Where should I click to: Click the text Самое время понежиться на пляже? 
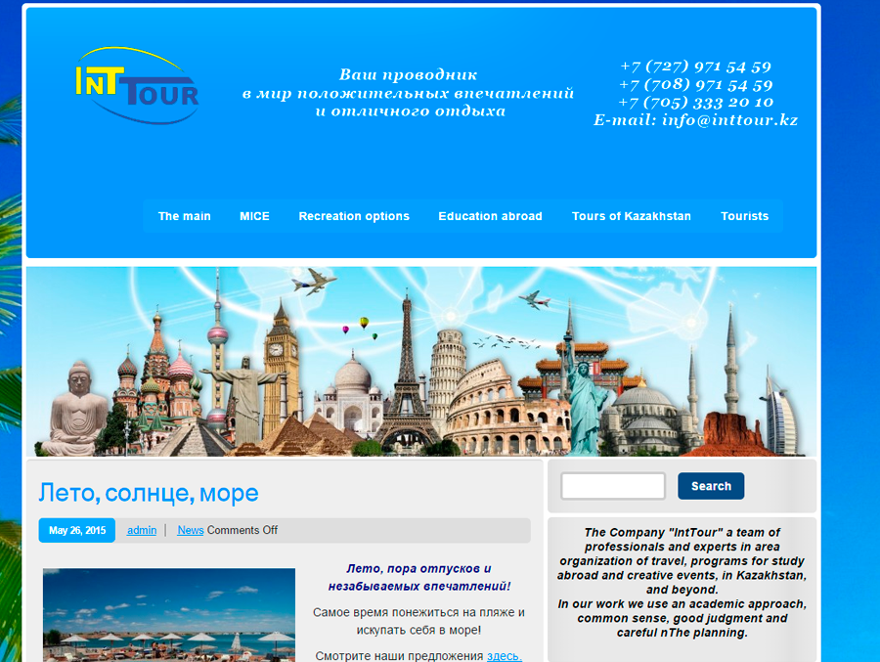pos(418,621)
